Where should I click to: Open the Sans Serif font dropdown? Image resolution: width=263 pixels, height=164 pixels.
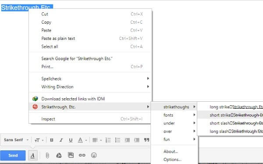pos(16,140)
